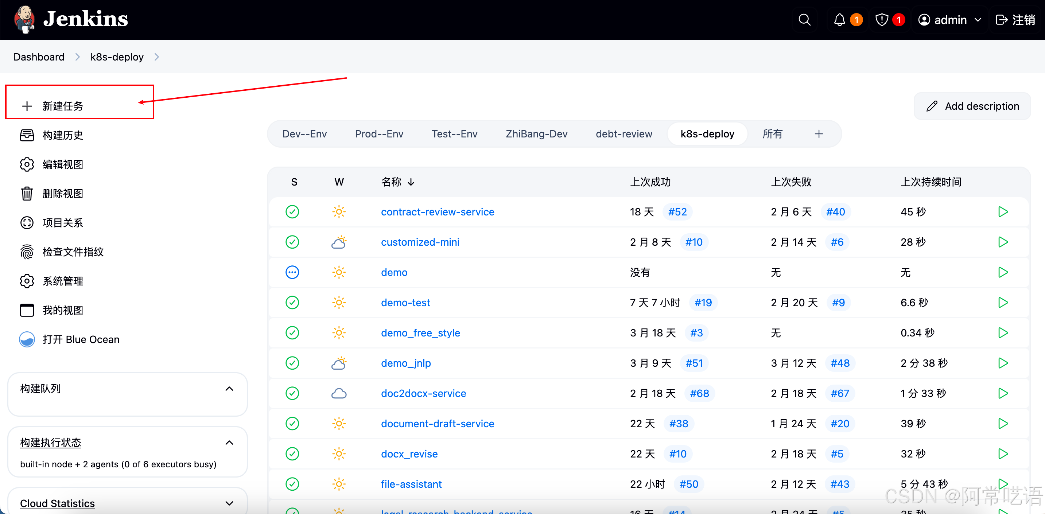Open the notifications bell icon

[x=839, y=20]
